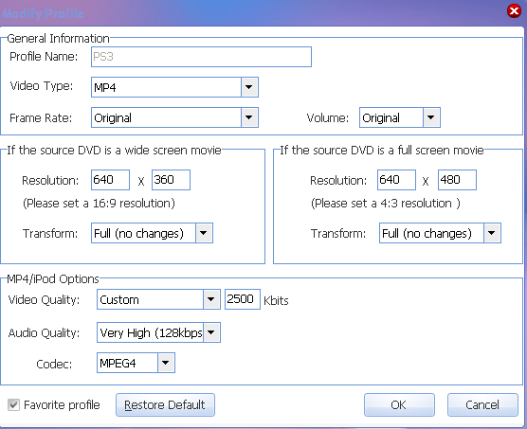The image size is (527, 429).
Task: Click the 'Profile Name:' label
Action: coord(44,57)
